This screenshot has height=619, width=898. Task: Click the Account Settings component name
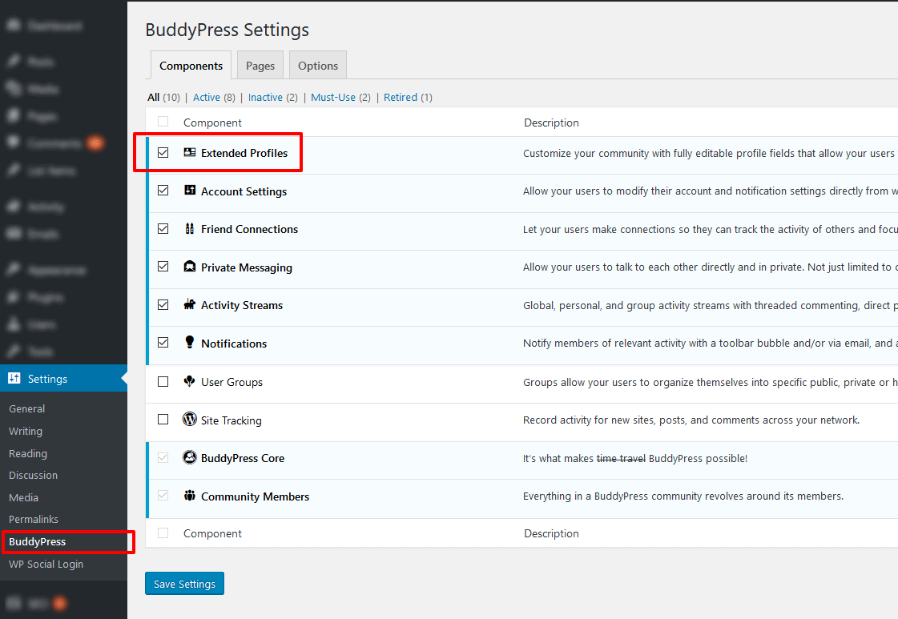[244, 191]
